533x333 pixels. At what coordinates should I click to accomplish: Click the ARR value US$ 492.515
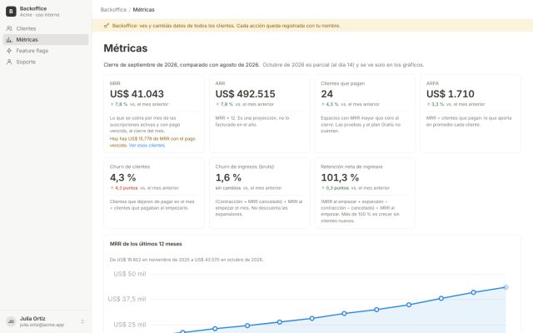tap(245, 94)
